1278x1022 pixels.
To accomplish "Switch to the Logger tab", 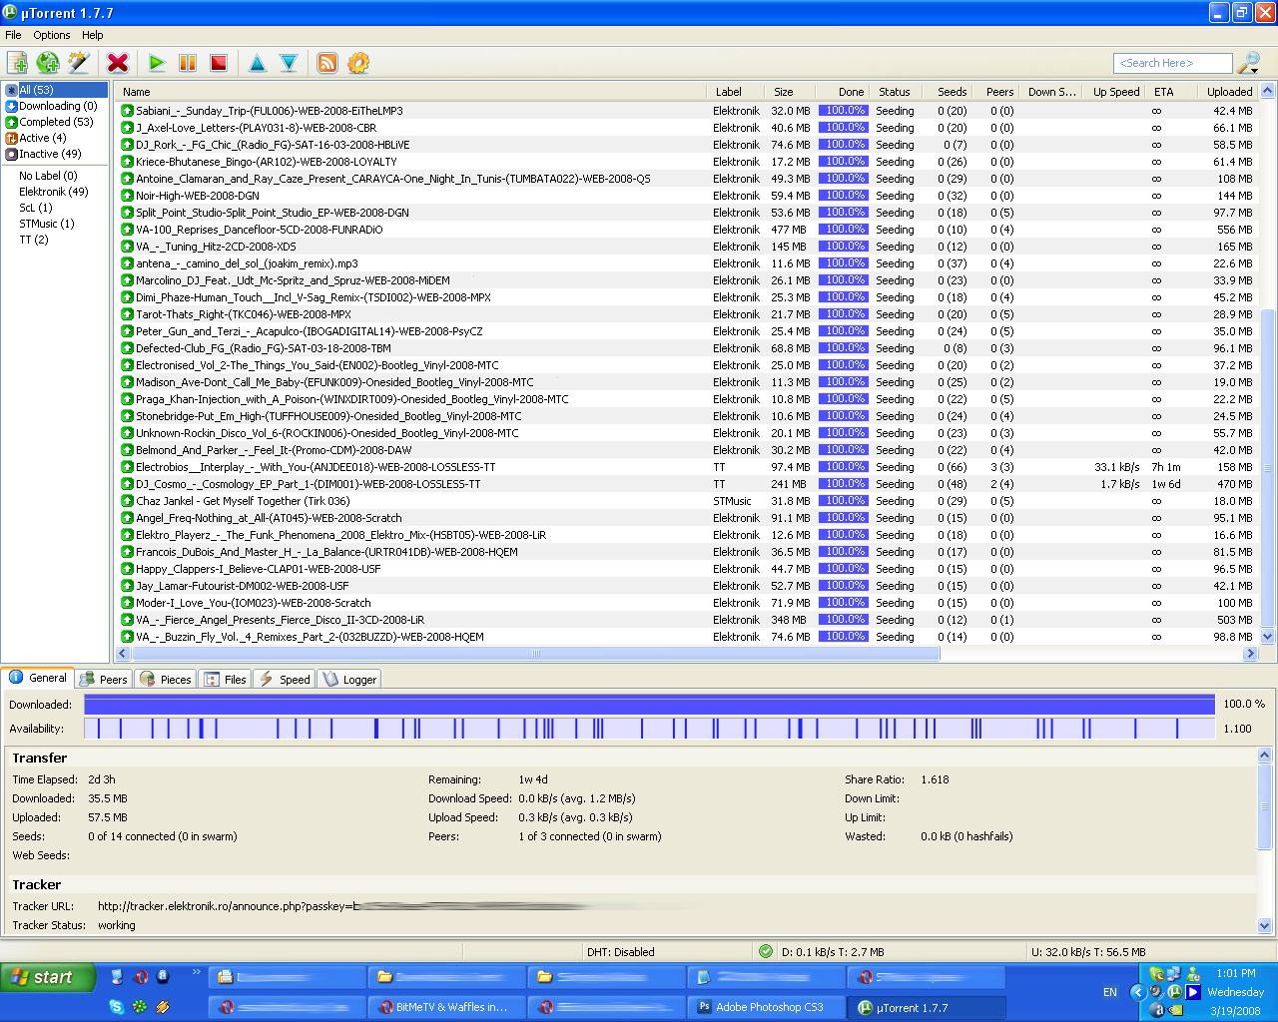I will 350,680.
